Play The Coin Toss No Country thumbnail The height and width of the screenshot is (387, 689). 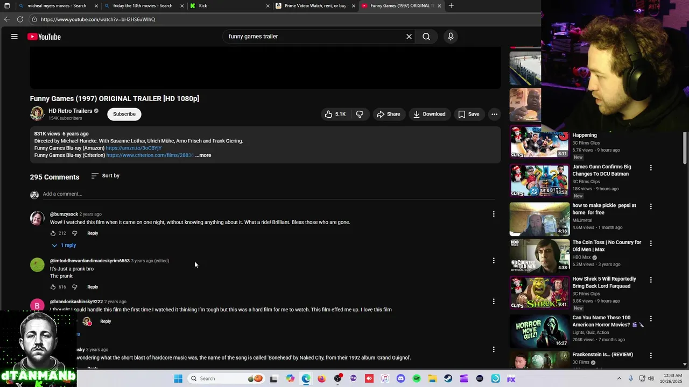pyautogui.click(x=539, y=255)
